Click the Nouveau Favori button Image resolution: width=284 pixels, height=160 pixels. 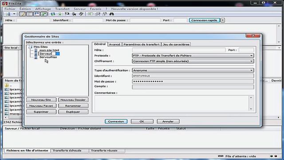pos(41,106)
